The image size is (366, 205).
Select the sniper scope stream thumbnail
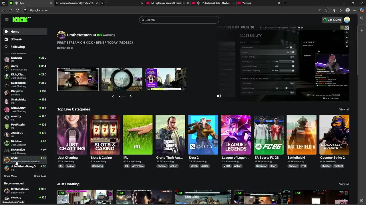pyautogui.click(x=122, y=79)
